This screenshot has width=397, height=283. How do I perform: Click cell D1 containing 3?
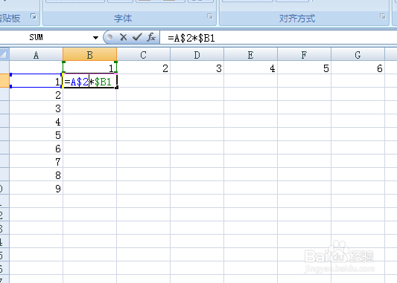(197, 68)
